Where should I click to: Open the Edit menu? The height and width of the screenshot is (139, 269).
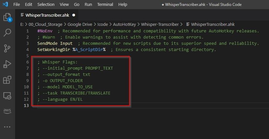point(29,5)
